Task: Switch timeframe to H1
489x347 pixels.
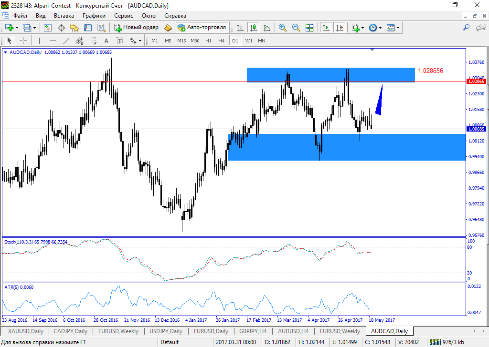Action: [x=208, y=41]
